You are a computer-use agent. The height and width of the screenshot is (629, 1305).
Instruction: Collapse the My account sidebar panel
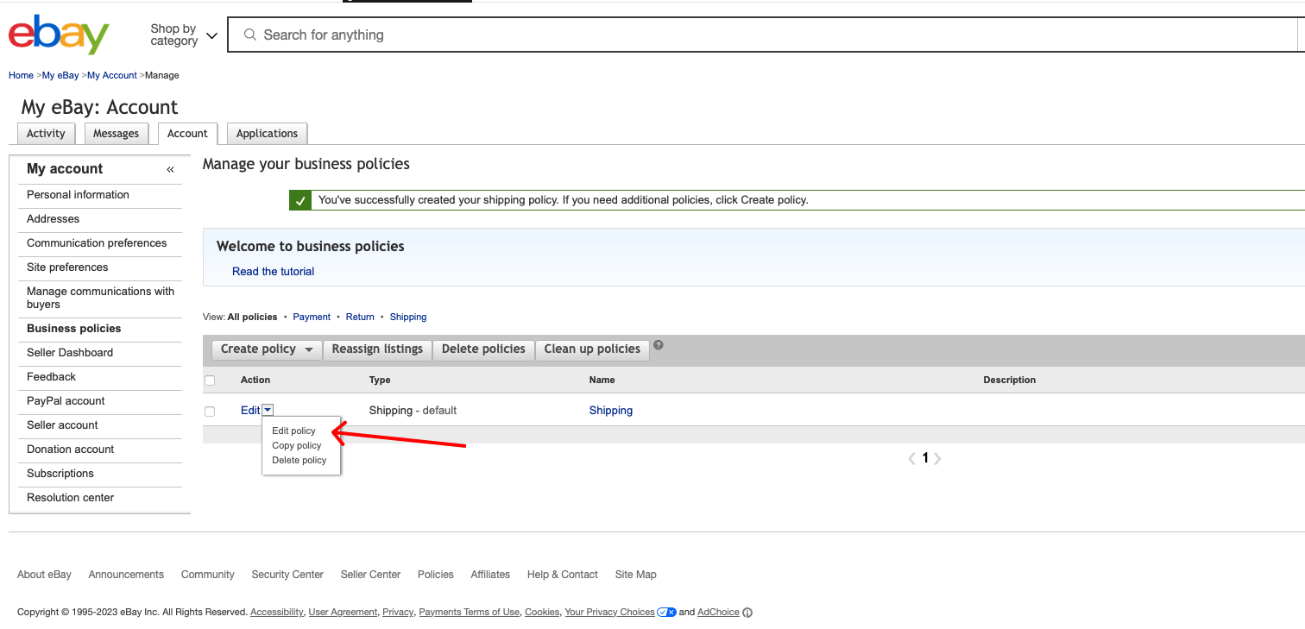tap(169, 169)
